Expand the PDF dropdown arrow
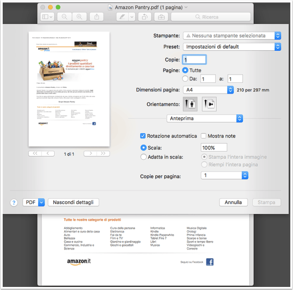This screenshot has height=290, width=293. [x=41, y=202]
